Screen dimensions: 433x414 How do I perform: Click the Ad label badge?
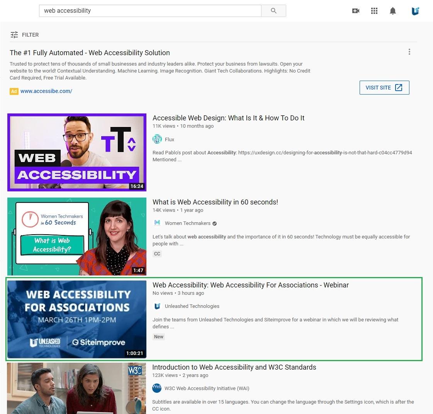(x=14, y=91)
